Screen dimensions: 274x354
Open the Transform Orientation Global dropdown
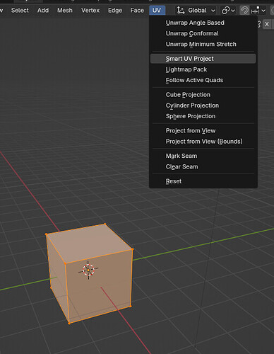coord(196,11)
